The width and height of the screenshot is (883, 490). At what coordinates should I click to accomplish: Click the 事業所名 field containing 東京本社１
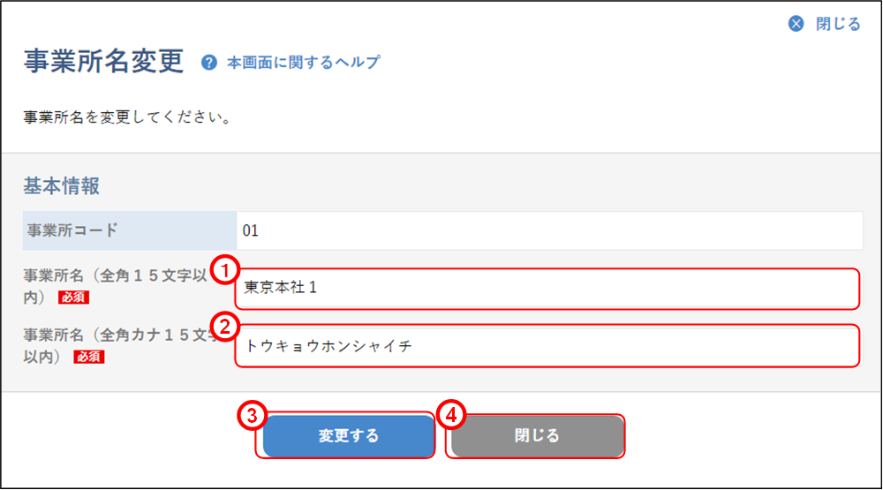pyautogui.click(x=547, y=289)
